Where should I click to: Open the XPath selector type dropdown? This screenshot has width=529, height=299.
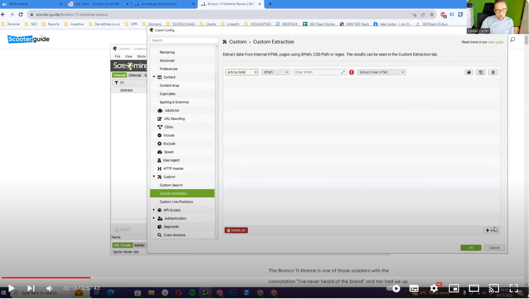point(275,72)
